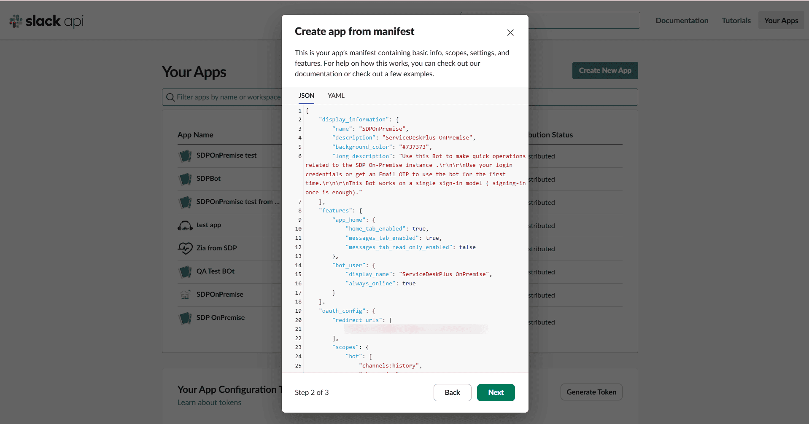Click the Create New App button
Viewport: 809px width, 424px height.
tap(605, 71)
